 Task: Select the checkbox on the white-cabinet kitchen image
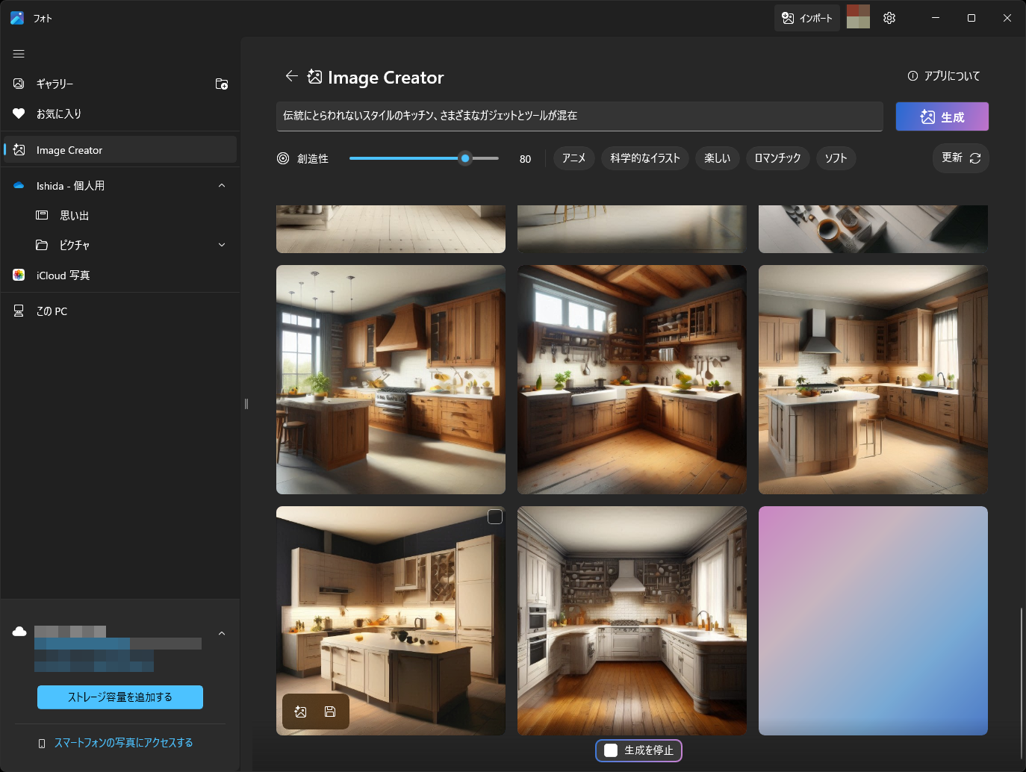point(495,517)
